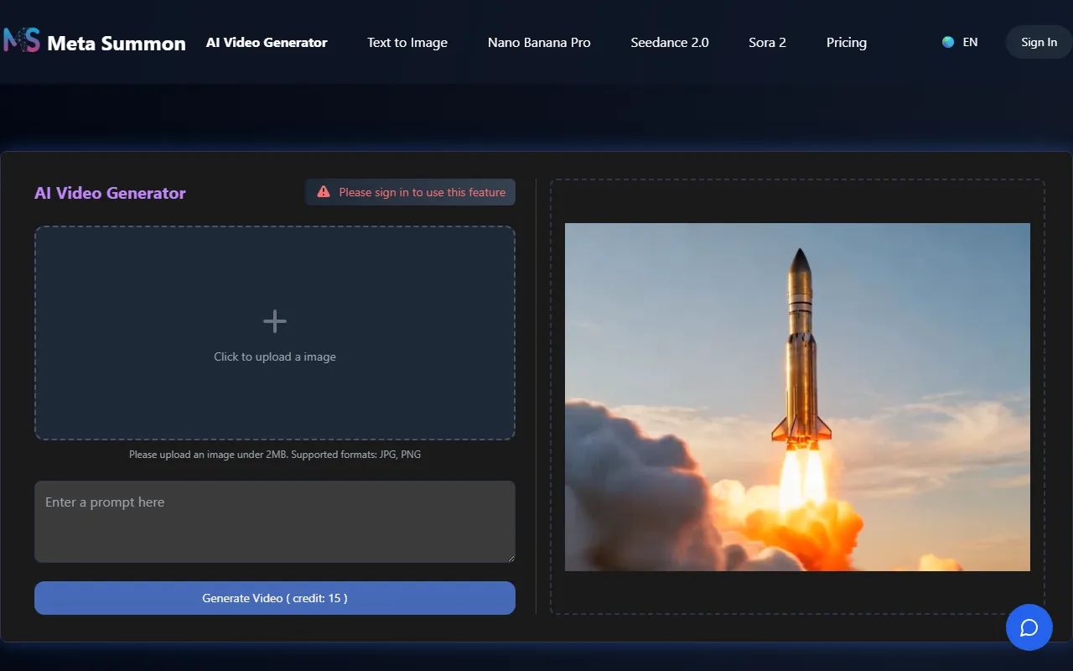Focus the 'Enter a prompt here' field
Viewport: 1073px width, 671px height.
[x=274, y=521]
